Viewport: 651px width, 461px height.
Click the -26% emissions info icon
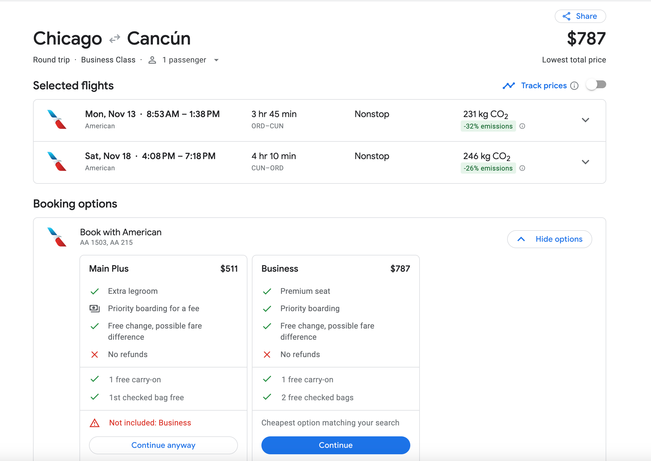pos(522,168)
